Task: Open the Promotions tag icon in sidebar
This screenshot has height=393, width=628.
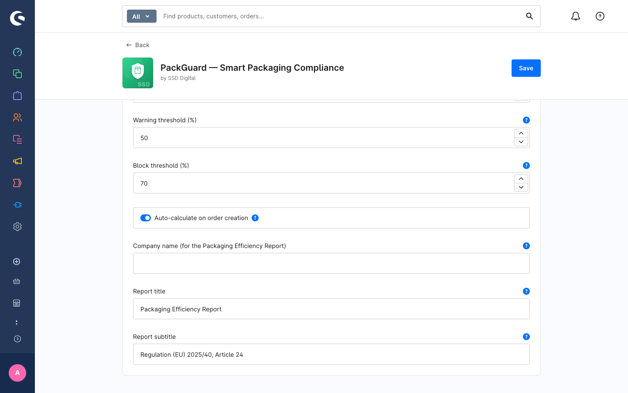Action: pyautogui.click(x=17, y=183)
